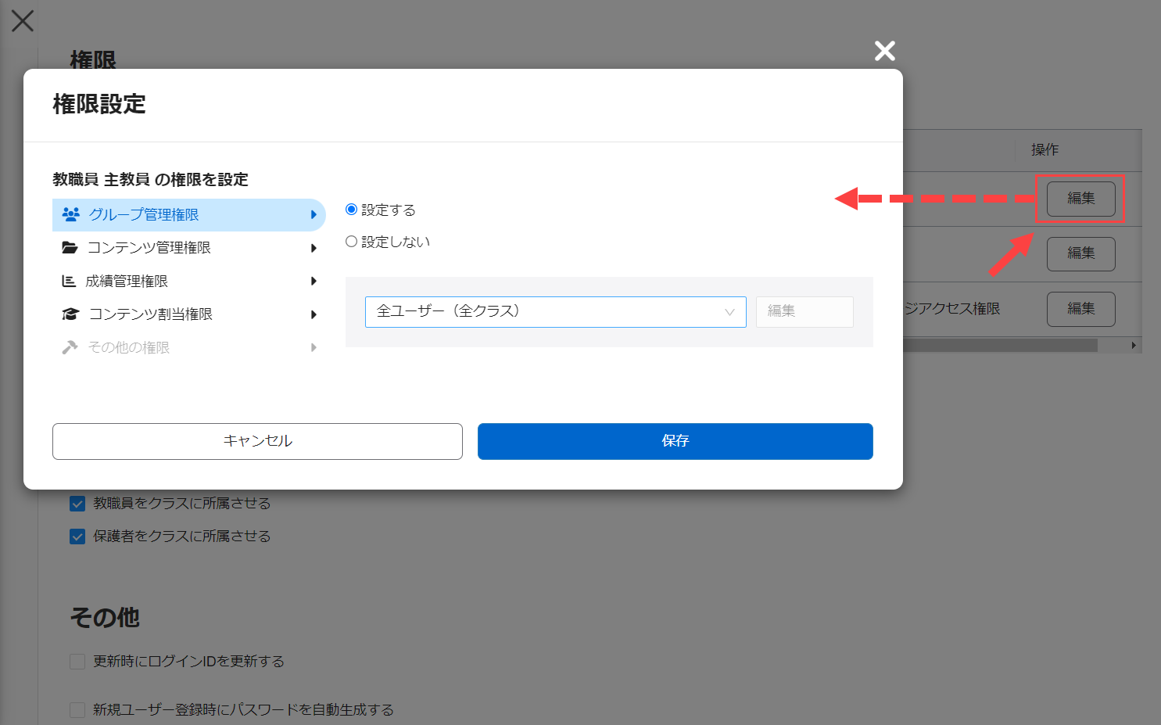Image resolution: width=1161 pixels, height=725 pixels.
Task: Click the horizontal scrollbar right arrow
Action: pyautogui.click(x=1134, y=345)
